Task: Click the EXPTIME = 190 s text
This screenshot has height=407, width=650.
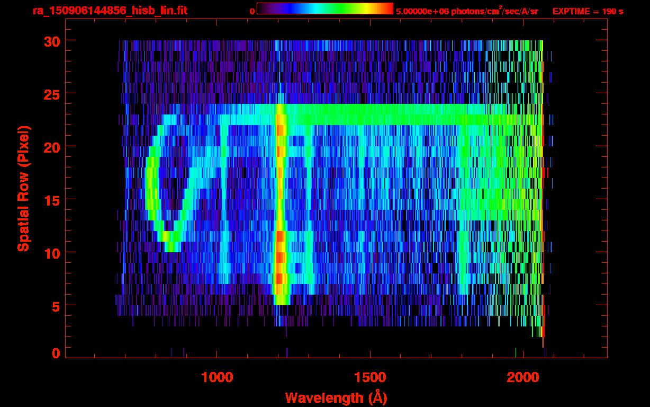Action: tap(588, 11)
